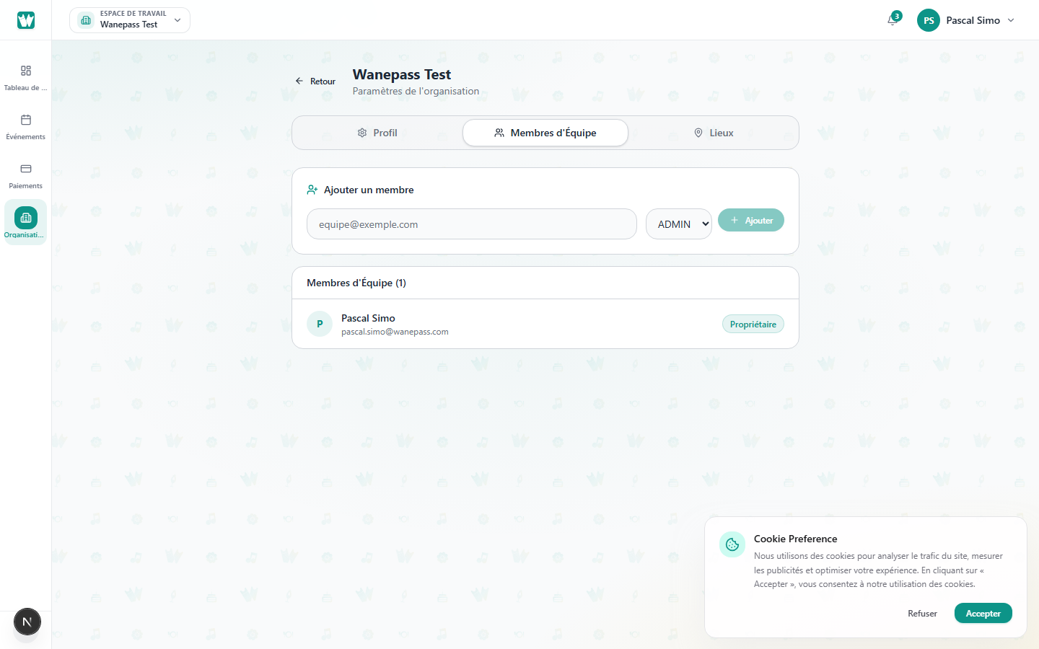Click the Wanepass Test page title

point(402,74)
